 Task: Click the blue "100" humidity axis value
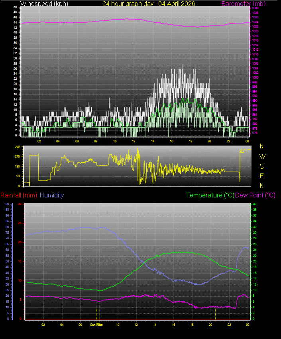tap(6, 204)
